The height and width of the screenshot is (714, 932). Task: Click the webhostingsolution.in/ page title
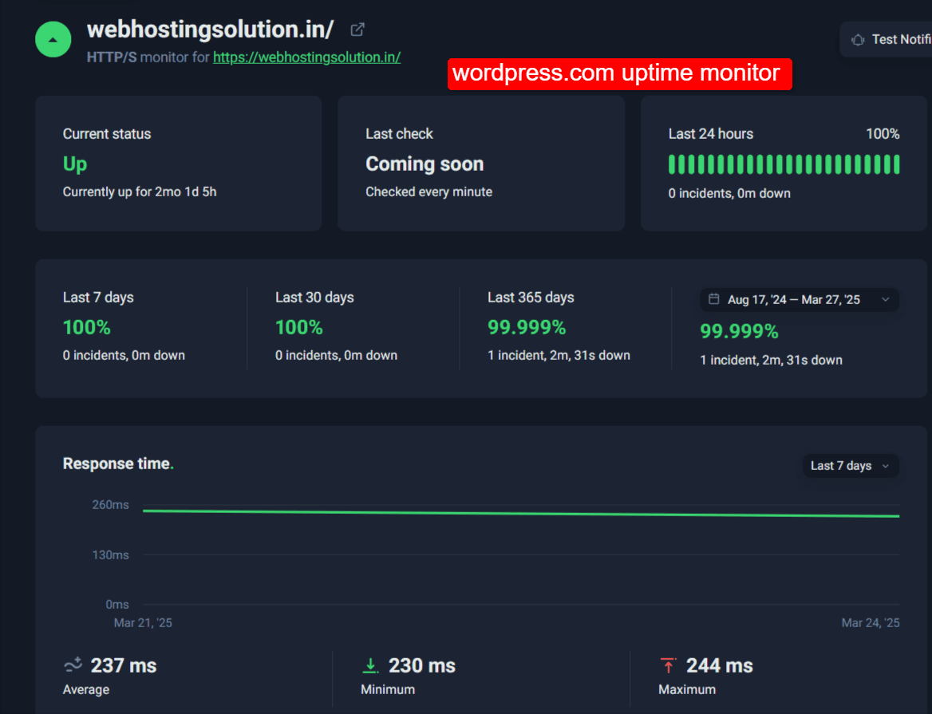(x=210, y=30)
